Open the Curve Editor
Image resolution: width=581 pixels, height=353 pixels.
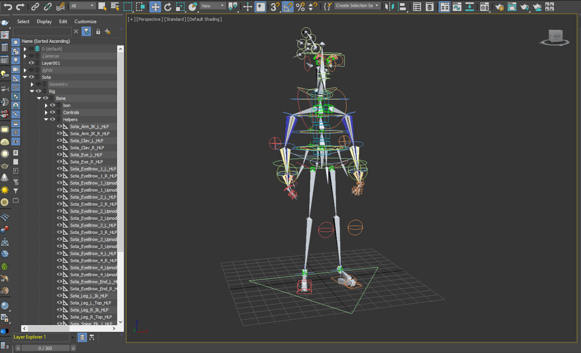pos(457,7)
